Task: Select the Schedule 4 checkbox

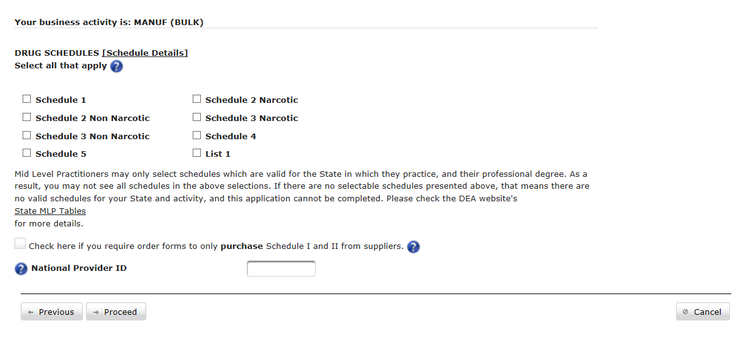Action: (x=197, y=135)
